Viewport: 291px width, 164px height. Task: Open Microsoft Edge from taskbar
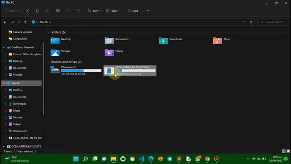pyautogui.click(x=151, y=159)
